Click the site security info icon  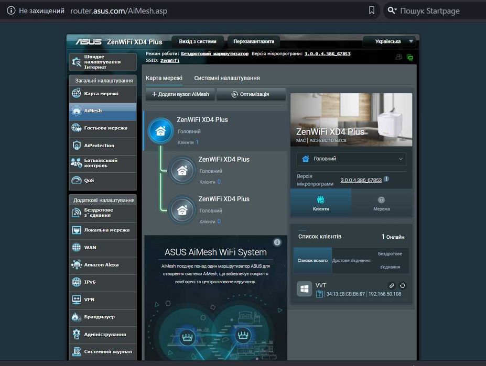coord(11,10)
